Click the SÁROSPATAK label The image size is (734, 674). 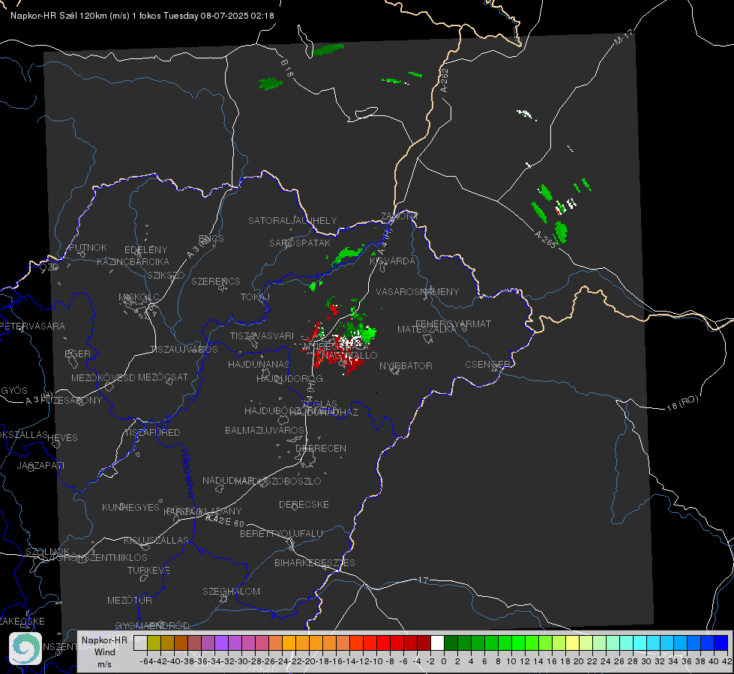[300, 243]
